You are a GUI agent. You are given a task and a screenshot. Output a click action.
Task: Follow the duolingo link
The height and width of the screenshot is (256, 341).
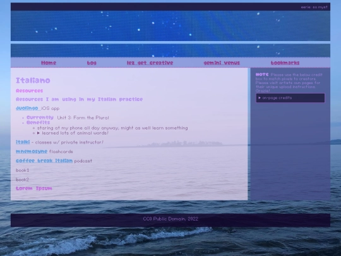point(28,108)
